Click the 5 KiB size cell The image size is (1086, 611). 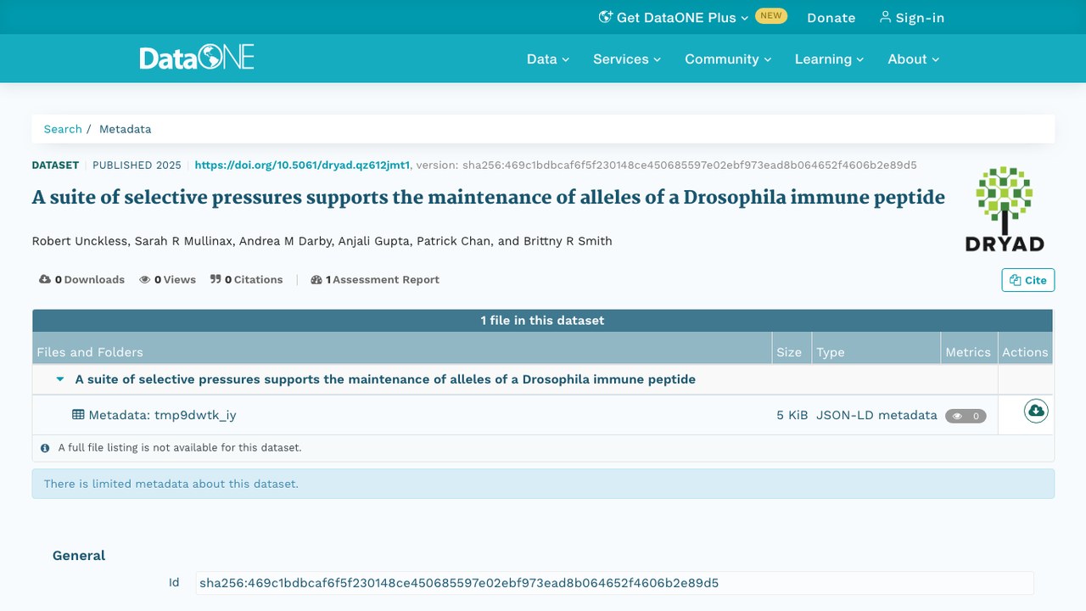(x=792, y=415)
